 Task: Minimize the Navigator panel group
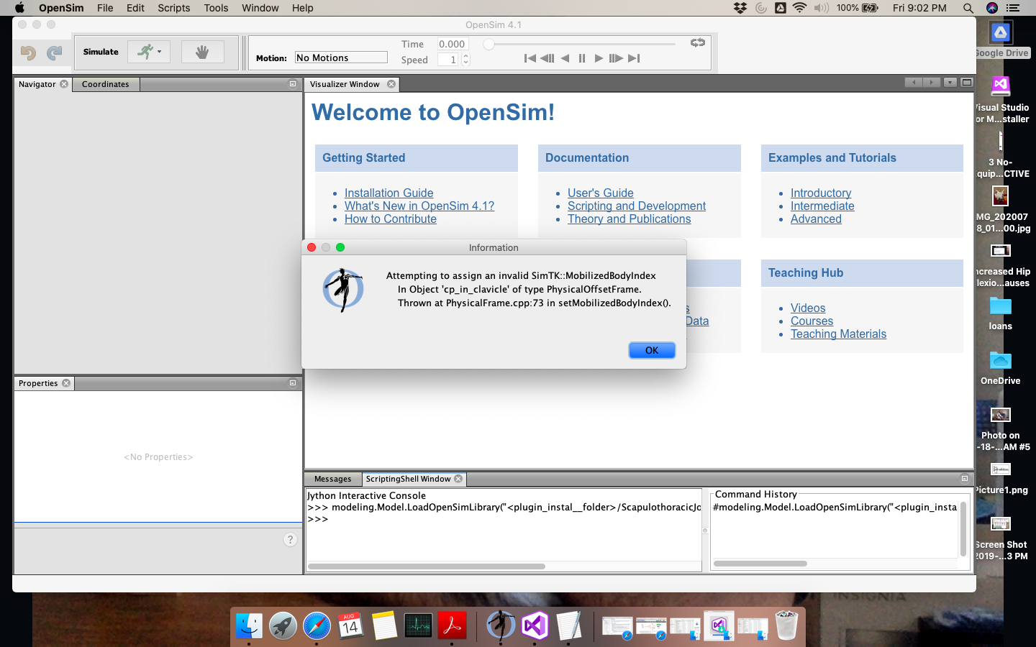coord(293,84)
